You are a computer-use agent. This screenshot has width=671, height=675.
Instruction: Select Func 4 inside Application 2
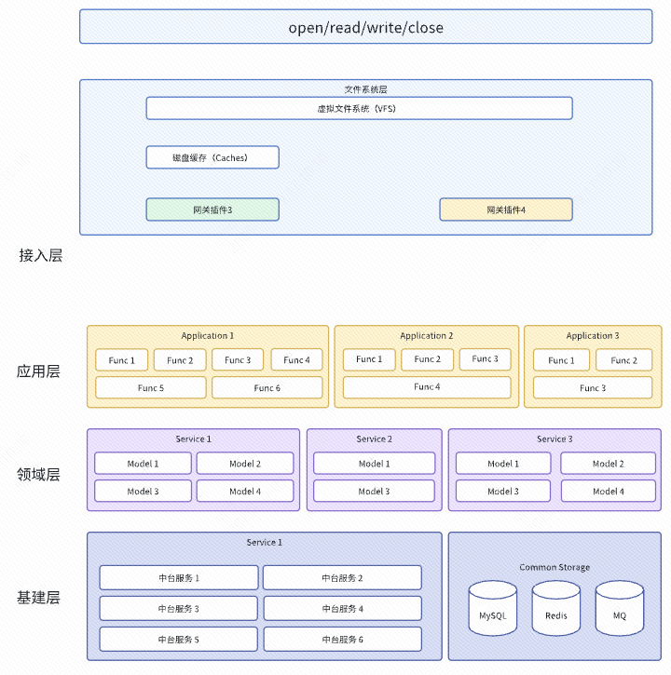[426, 386]
